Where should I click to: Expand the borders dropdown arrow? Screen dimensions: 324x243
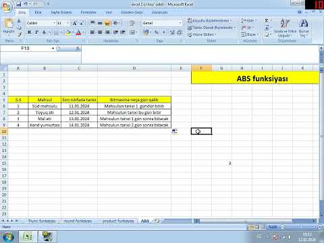click(61, 32)
